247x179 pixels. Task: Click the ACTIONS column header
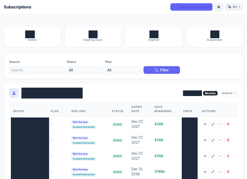208,111
